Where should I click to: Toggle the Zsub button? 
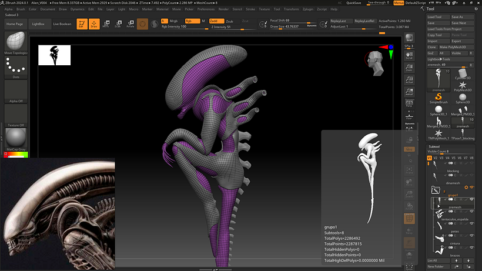pos(229,21)
